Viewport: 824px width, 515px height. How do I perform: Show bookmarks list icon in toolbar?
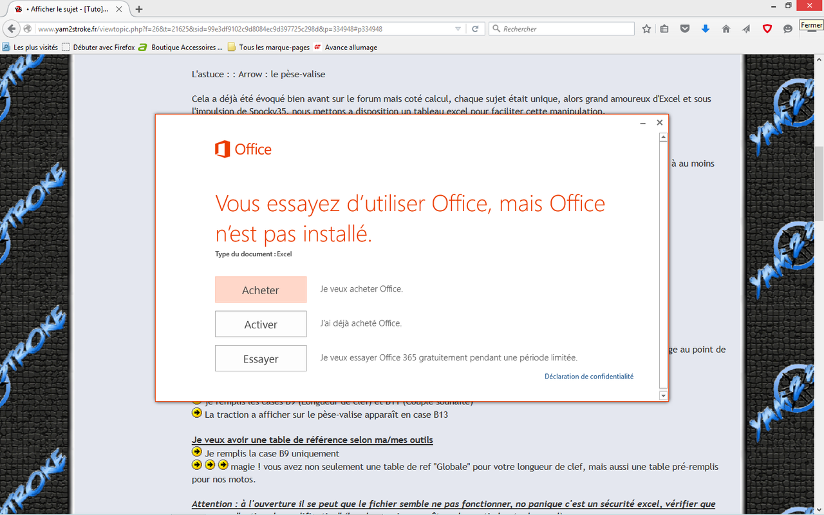664,28
